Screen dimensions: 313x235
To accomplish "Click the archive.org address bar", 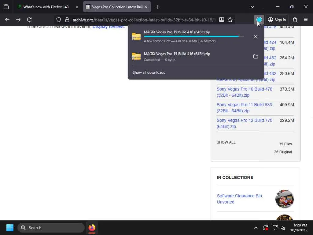I will [144, 20].
